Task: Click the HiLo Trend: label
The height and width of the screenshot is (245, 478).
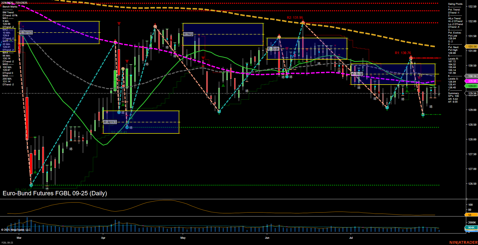Action: pos(455,19)
